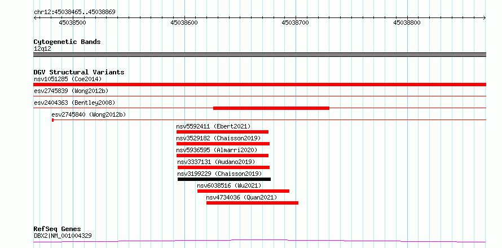
Task: Select the gray 12q12 cytogenetic band bar
Action: (x=259, y=55)
